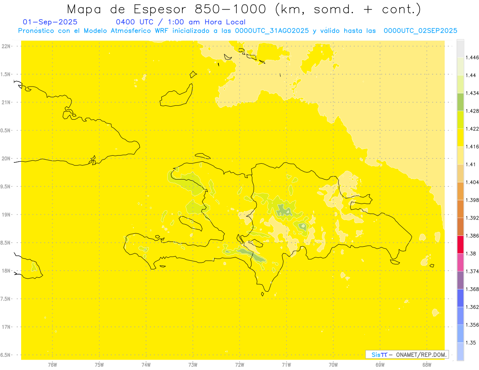Select the purple legend swatch between 1.368 and 1.374
This screenshot has height=370, width=479.
click(x=460, y=280)
